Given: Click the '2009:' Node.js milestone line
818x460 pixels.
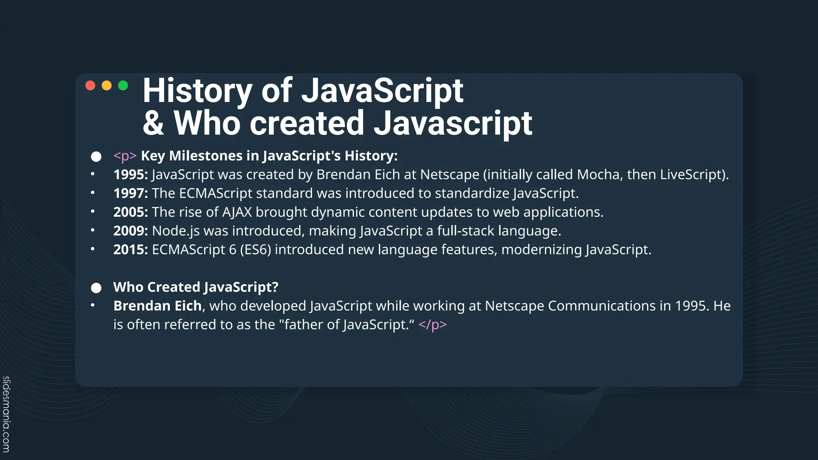Looking at the screenshot, I should coord(337,231).
